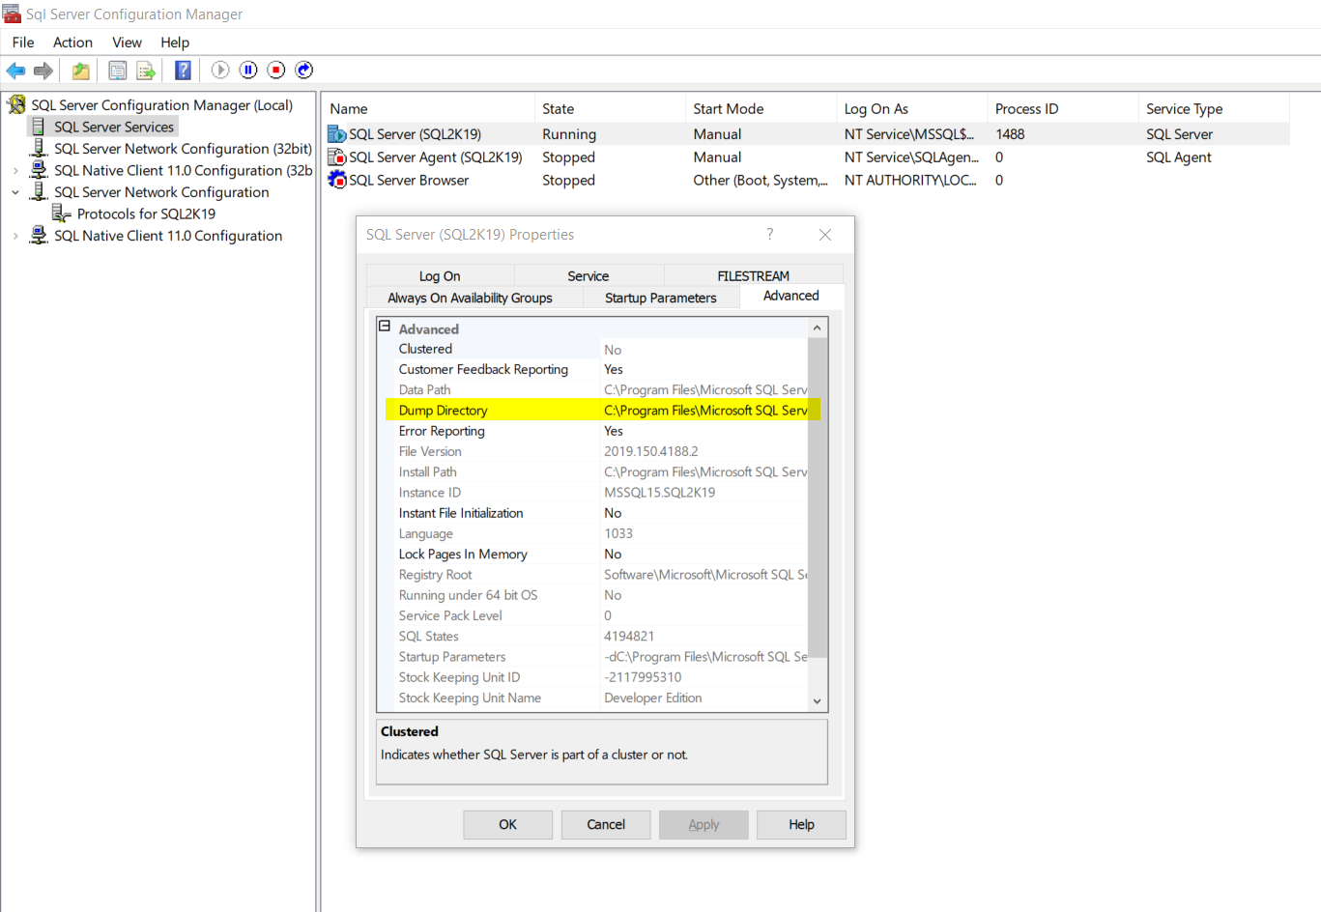Click the SQL Agent service type cell
This screenshot has width=1321, height=912.
coord(1179,157)
